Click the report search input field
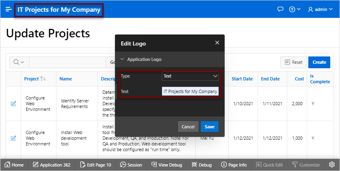340x171 pixels. pyautogui.click(x=67, y=63)
